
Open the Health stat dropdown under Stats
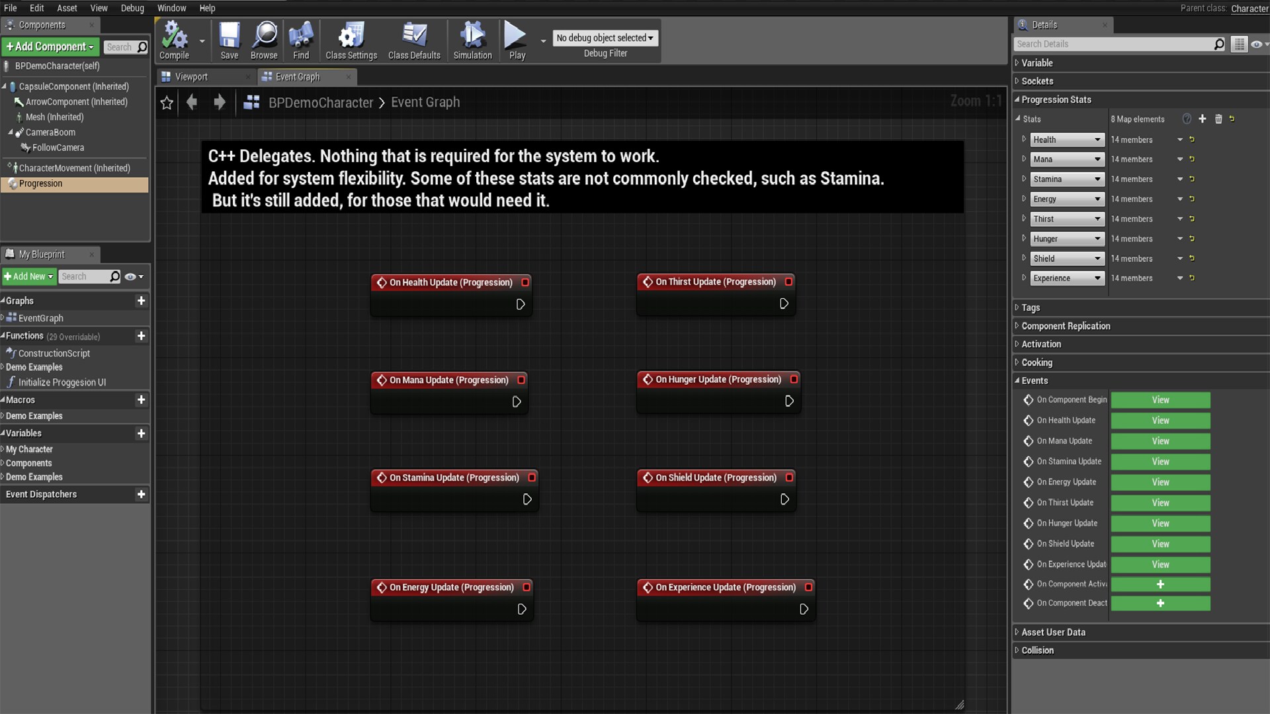pyautogui.click(x=1067, y=139)
